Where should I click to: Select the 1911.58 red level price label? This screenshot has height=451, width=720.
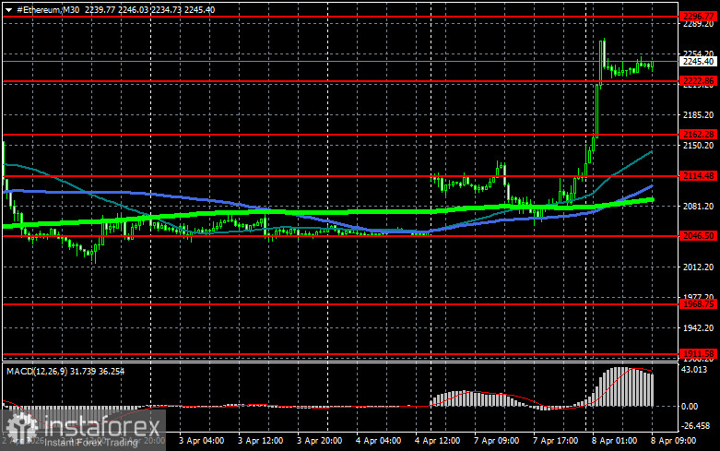tap(699, 353)
